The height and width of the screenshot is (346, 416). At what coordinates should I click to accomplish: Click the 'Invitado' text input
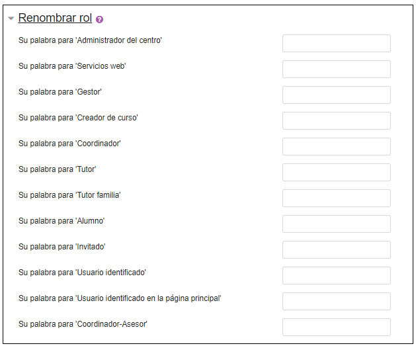(337, 249)
